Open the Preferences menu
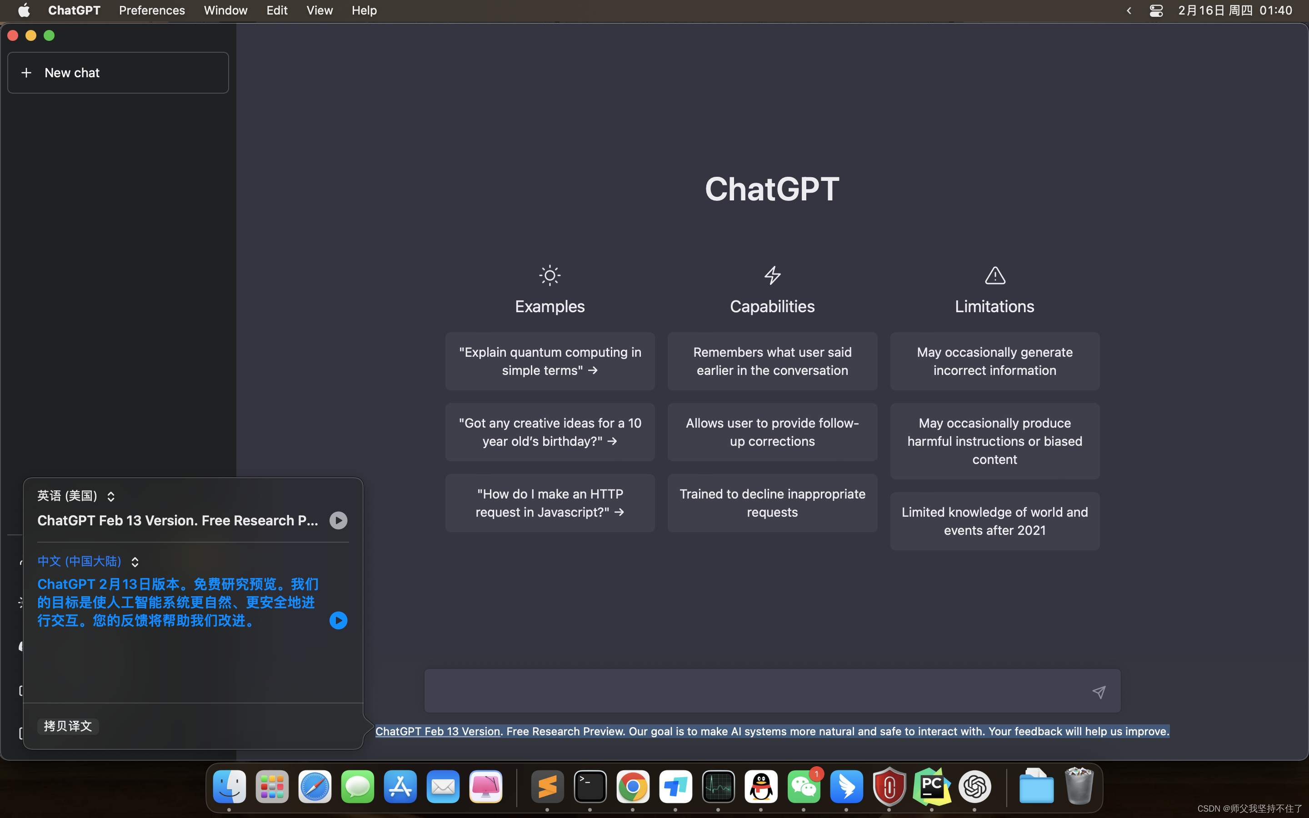This screenshot has height=818, width=1309. pos(151,10)
